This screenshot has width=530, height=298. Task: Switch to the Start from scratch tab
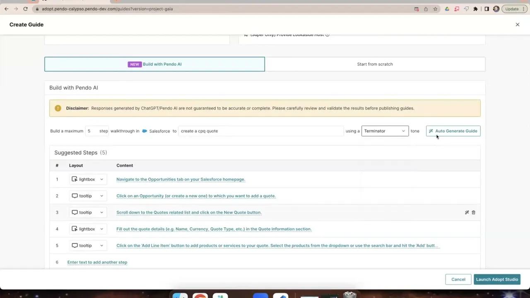coord(375,64)
